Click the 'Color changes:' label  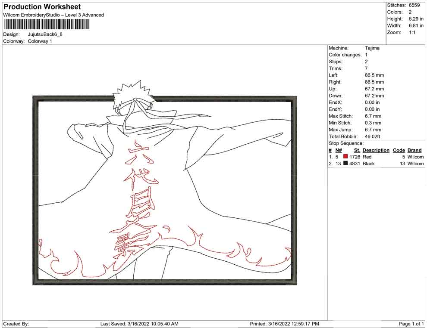(345, 55)
